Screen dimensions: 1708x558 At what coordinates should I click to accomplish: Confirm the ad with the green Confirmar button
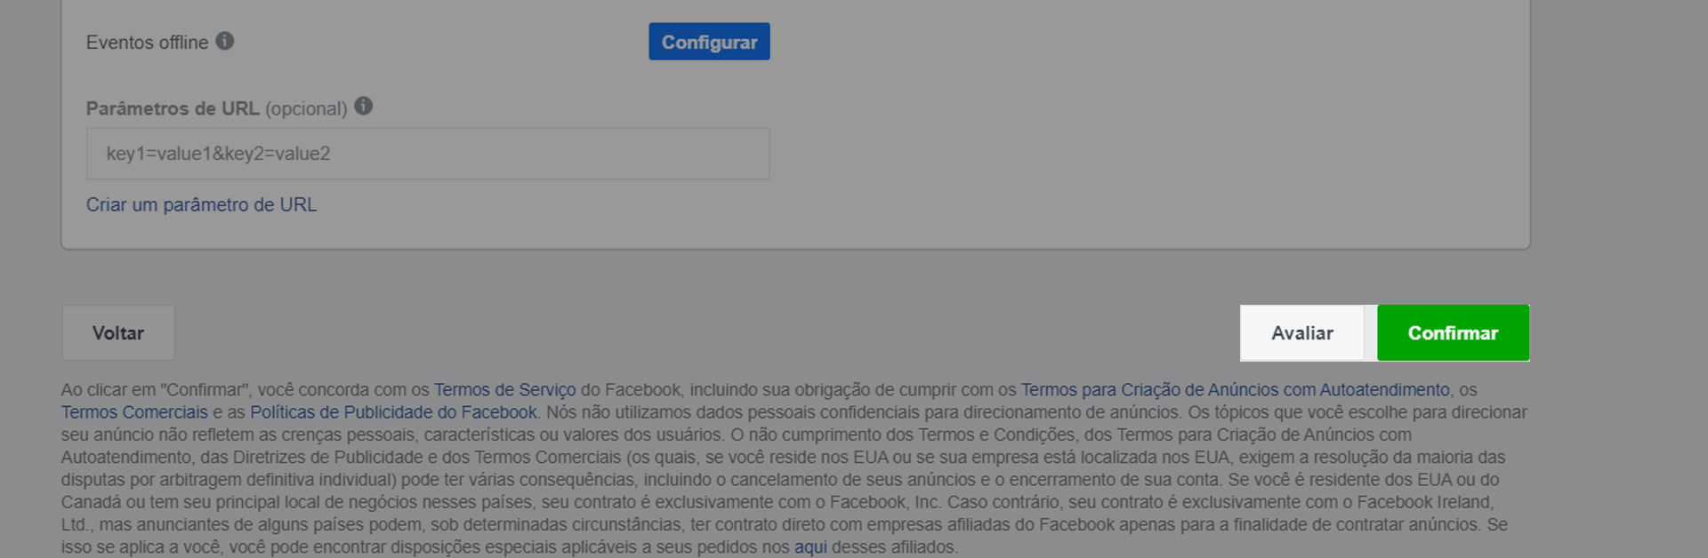point(1453,333)
